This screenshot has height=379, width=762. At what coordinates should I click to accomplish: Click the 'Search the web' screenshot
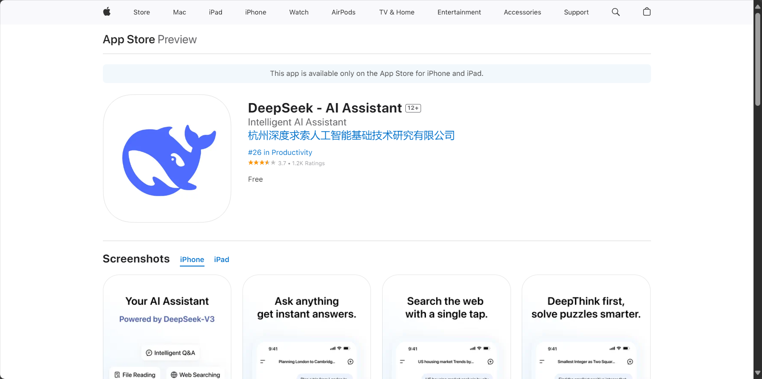pyautogui.click(x=446, y=327)
